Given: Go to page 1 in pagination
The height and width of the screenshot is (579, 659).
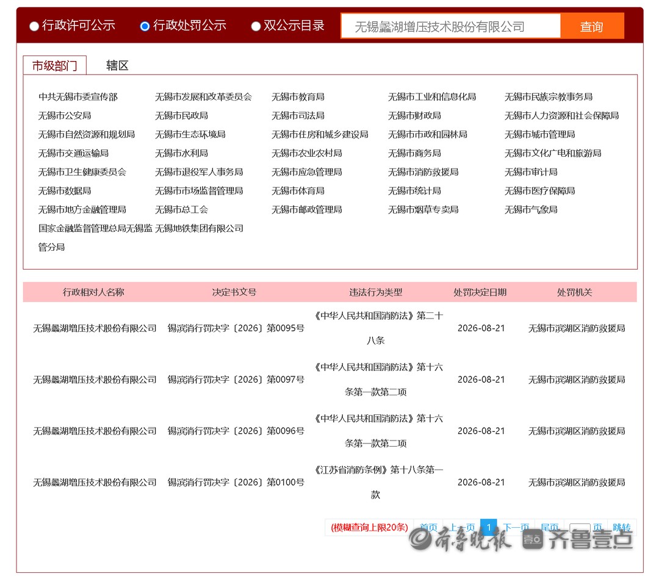Looking at the screenshot, I should click(488, 527).
